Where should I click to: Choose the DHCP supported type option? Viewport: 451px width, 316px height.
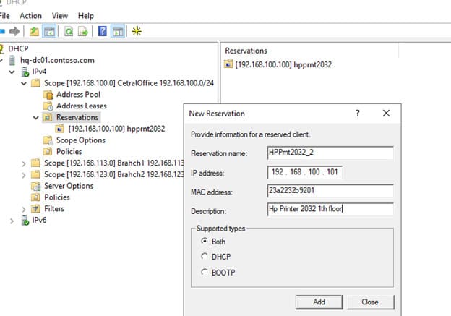point(205,256)
